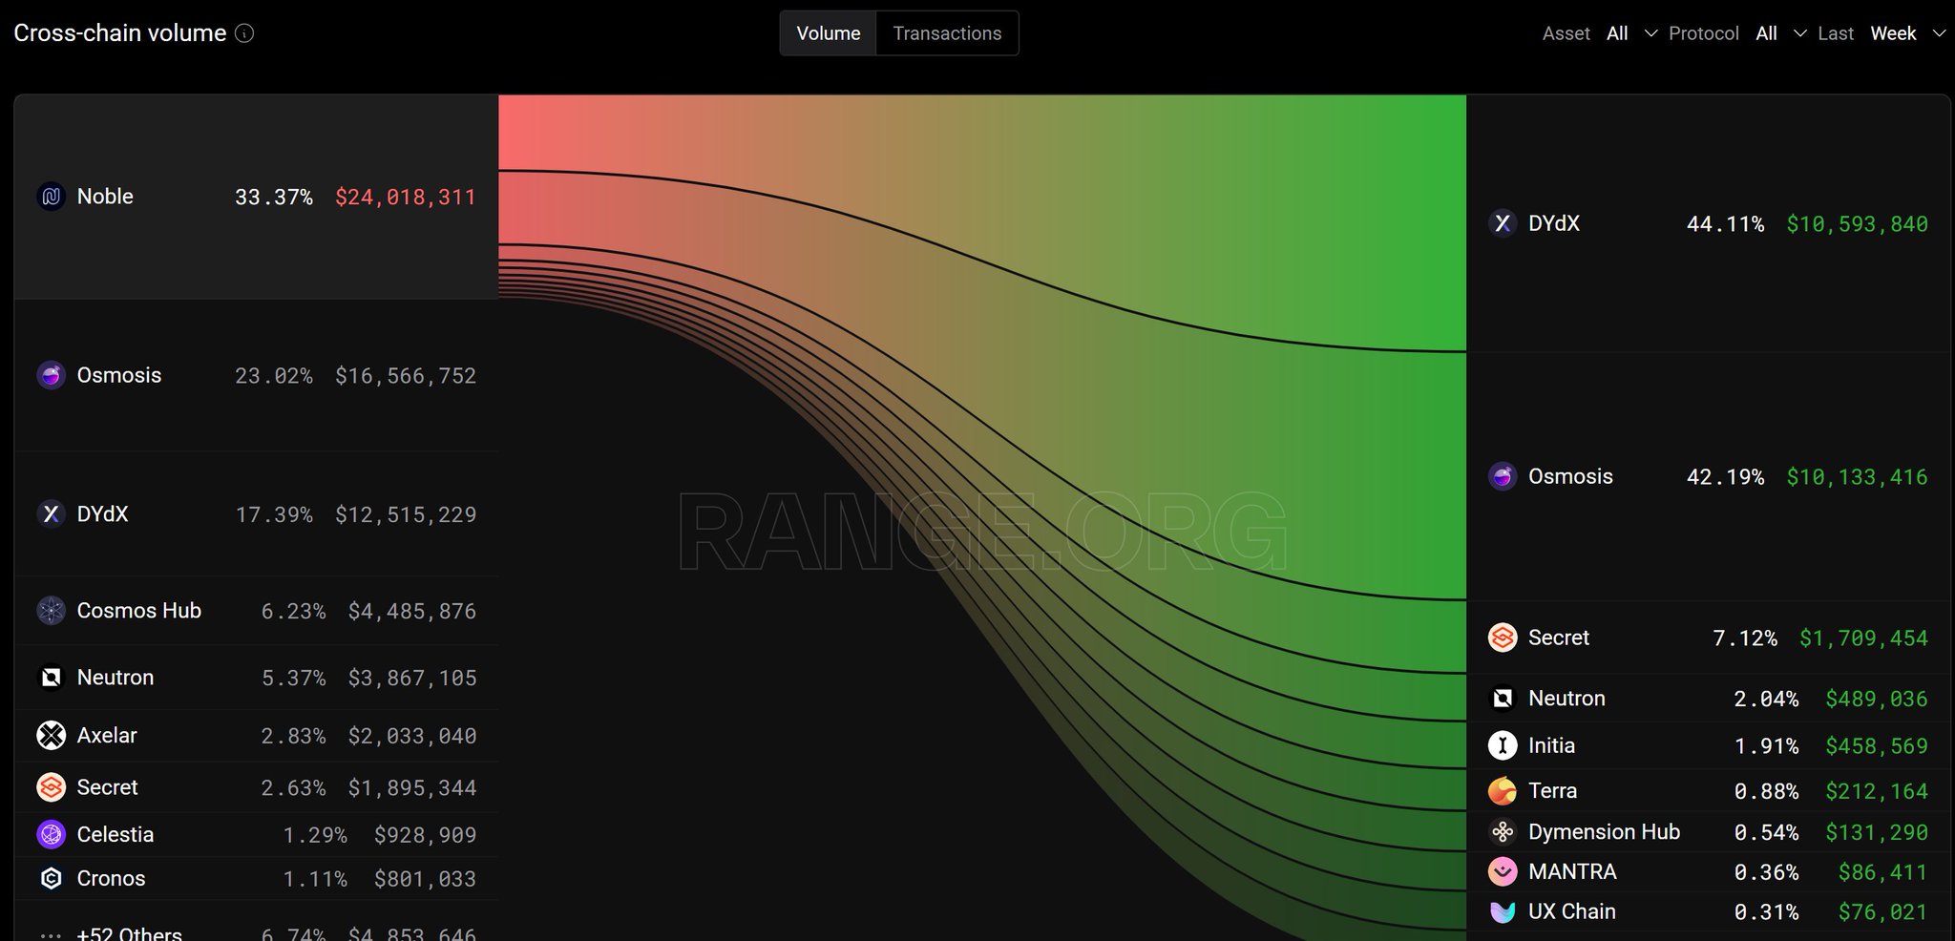Click the MANTRA logo icon
The height and width of the screenshot is (941, 1955).
click(x=1503, y=871)
